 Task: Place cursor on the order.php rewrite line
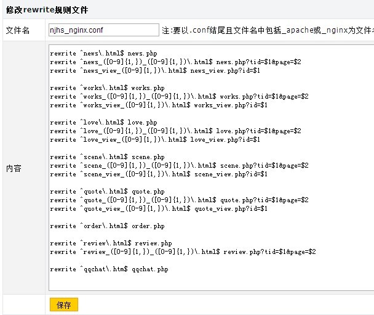tap(107, 226)
